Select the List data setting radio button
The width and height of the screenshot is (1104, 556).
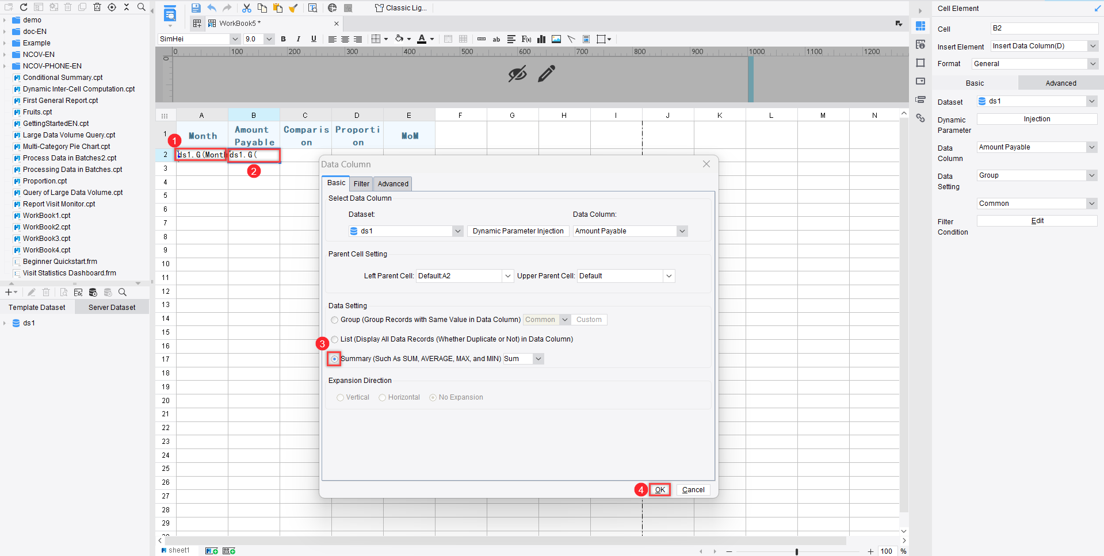click(334, 339)
